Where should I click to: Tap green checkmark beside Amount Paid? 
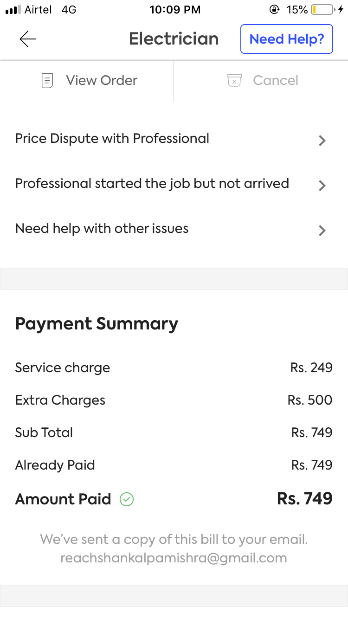pyautogui.click(x=127, y=499)
